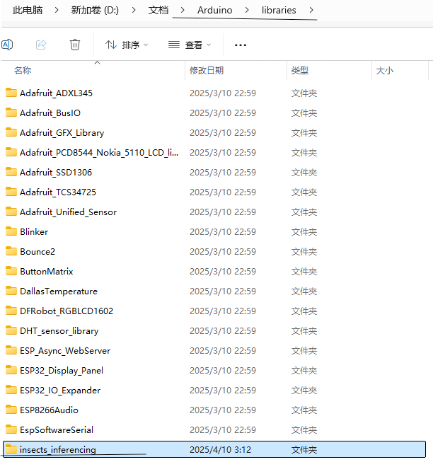433x462 pixels.
Task: Select the ESP32_Display_Panel folder name
Action: click(x=62, y=371)
